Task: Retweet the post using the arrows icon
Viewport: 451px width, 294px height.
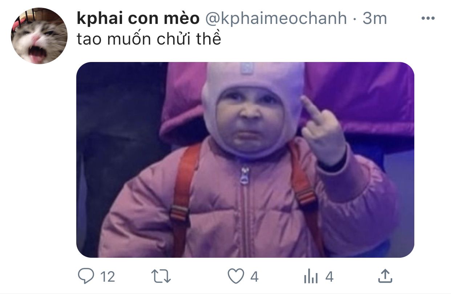Action: 161,277
